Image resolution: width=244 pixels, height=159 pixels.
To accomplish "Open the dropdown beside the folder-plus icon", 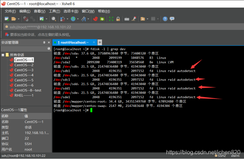I will coord(147,19).
